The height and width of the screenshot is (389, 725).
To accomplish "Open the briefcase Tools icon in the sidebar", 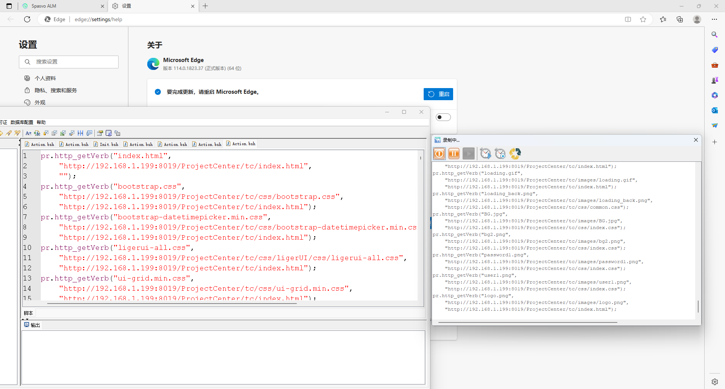I will click(714, 65).
